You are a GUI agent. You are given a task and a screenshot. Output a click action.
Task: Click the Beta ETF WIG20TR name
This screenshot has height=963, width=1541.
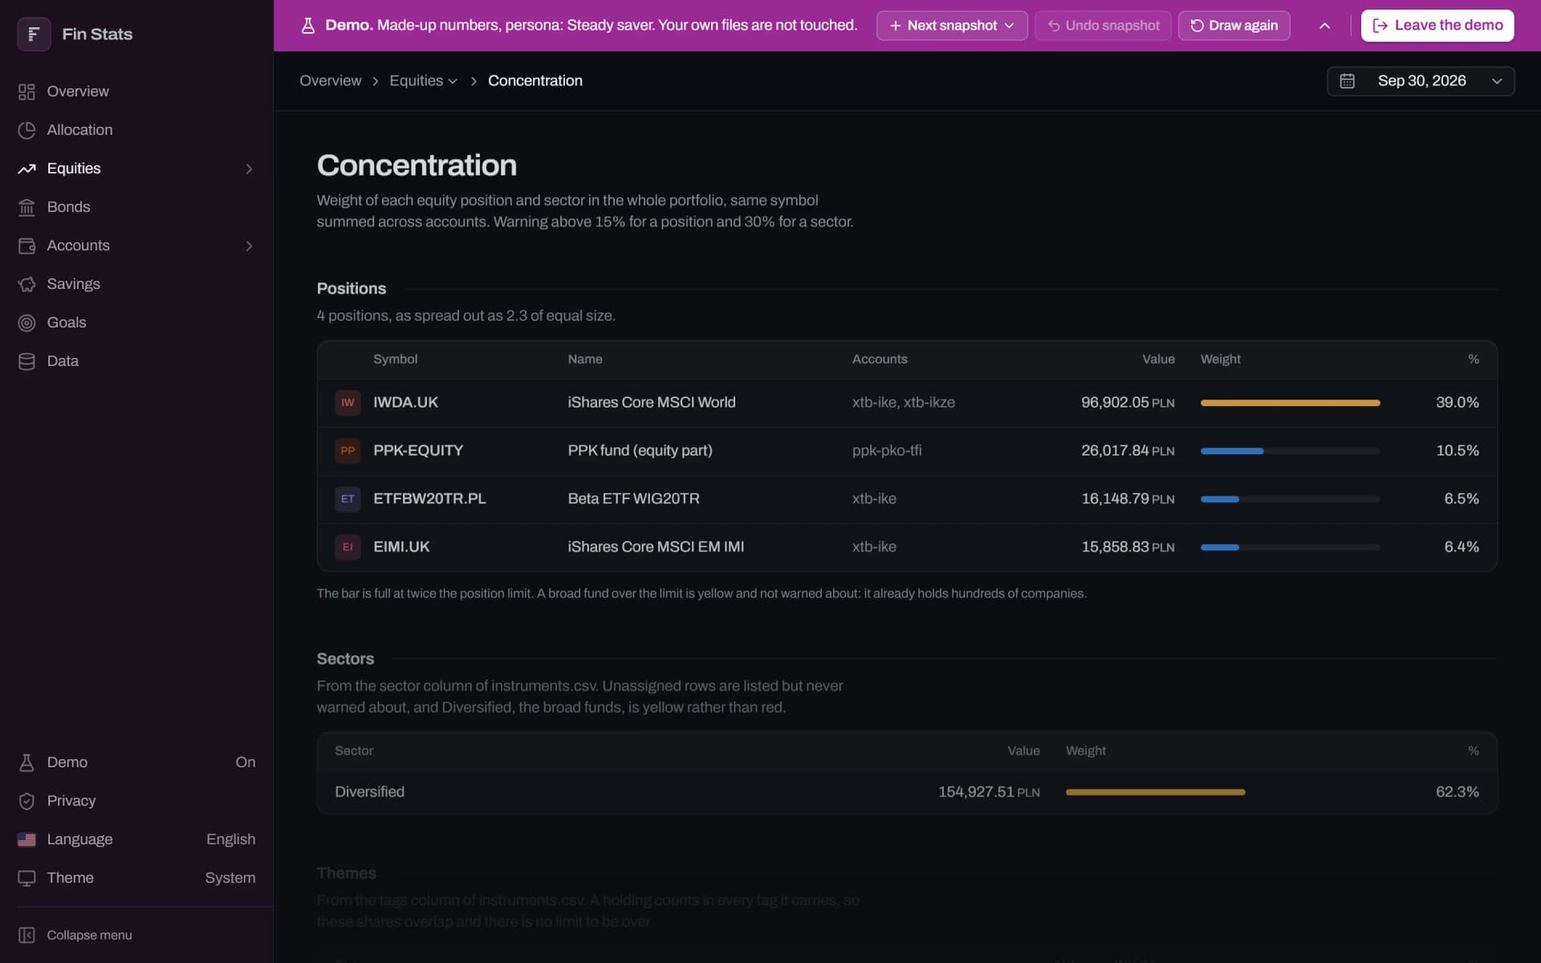tap(633, 499)
